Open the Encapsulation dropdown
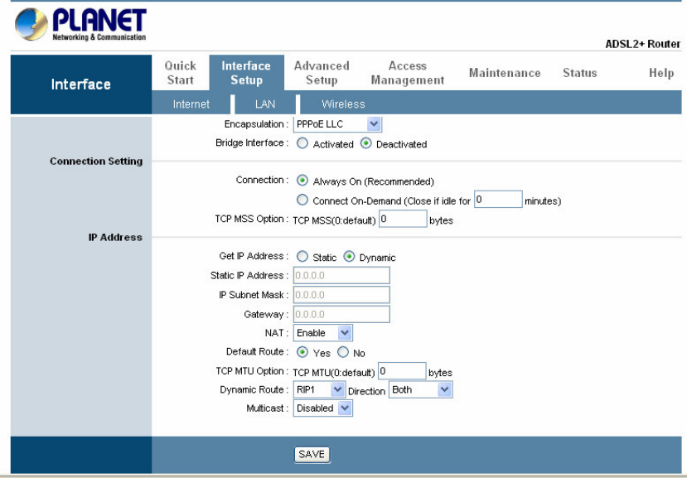The width and height of the screenshot is (687, 478). click(x=337, y=124)
